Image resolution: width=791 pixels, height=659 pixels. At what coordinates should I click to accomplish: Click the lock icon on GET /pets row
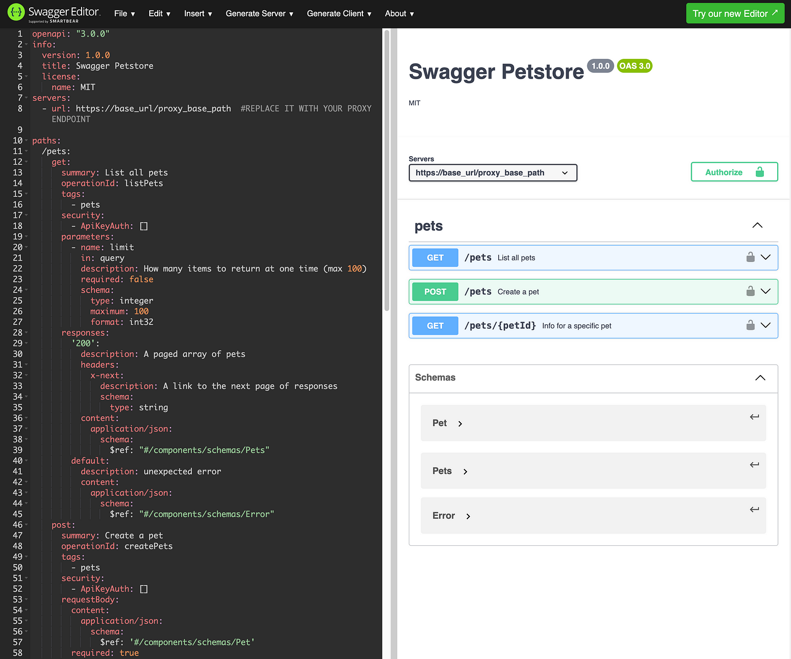point(750,257)
